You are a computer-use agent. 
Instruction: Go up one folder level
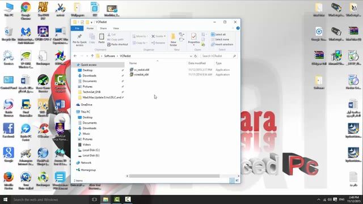92,56
